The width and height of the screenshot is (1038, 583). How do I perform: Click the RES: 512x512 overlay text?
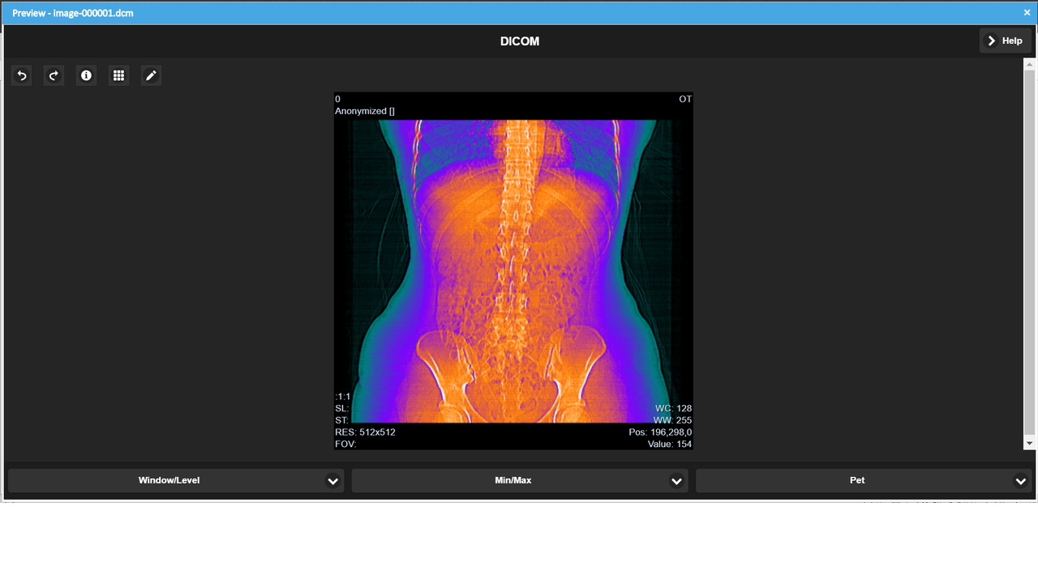click(366, 432)
